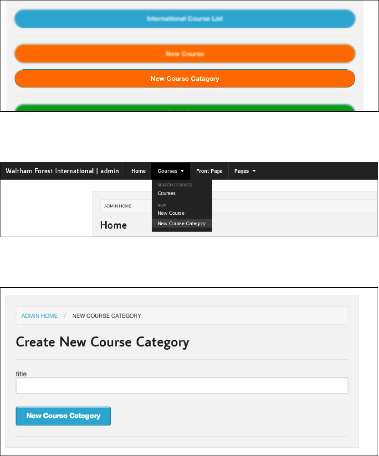Expand the Pages dropdown menu
This screenshot has height=456, width=379.
pyautogui.click(x=245, y=171)
